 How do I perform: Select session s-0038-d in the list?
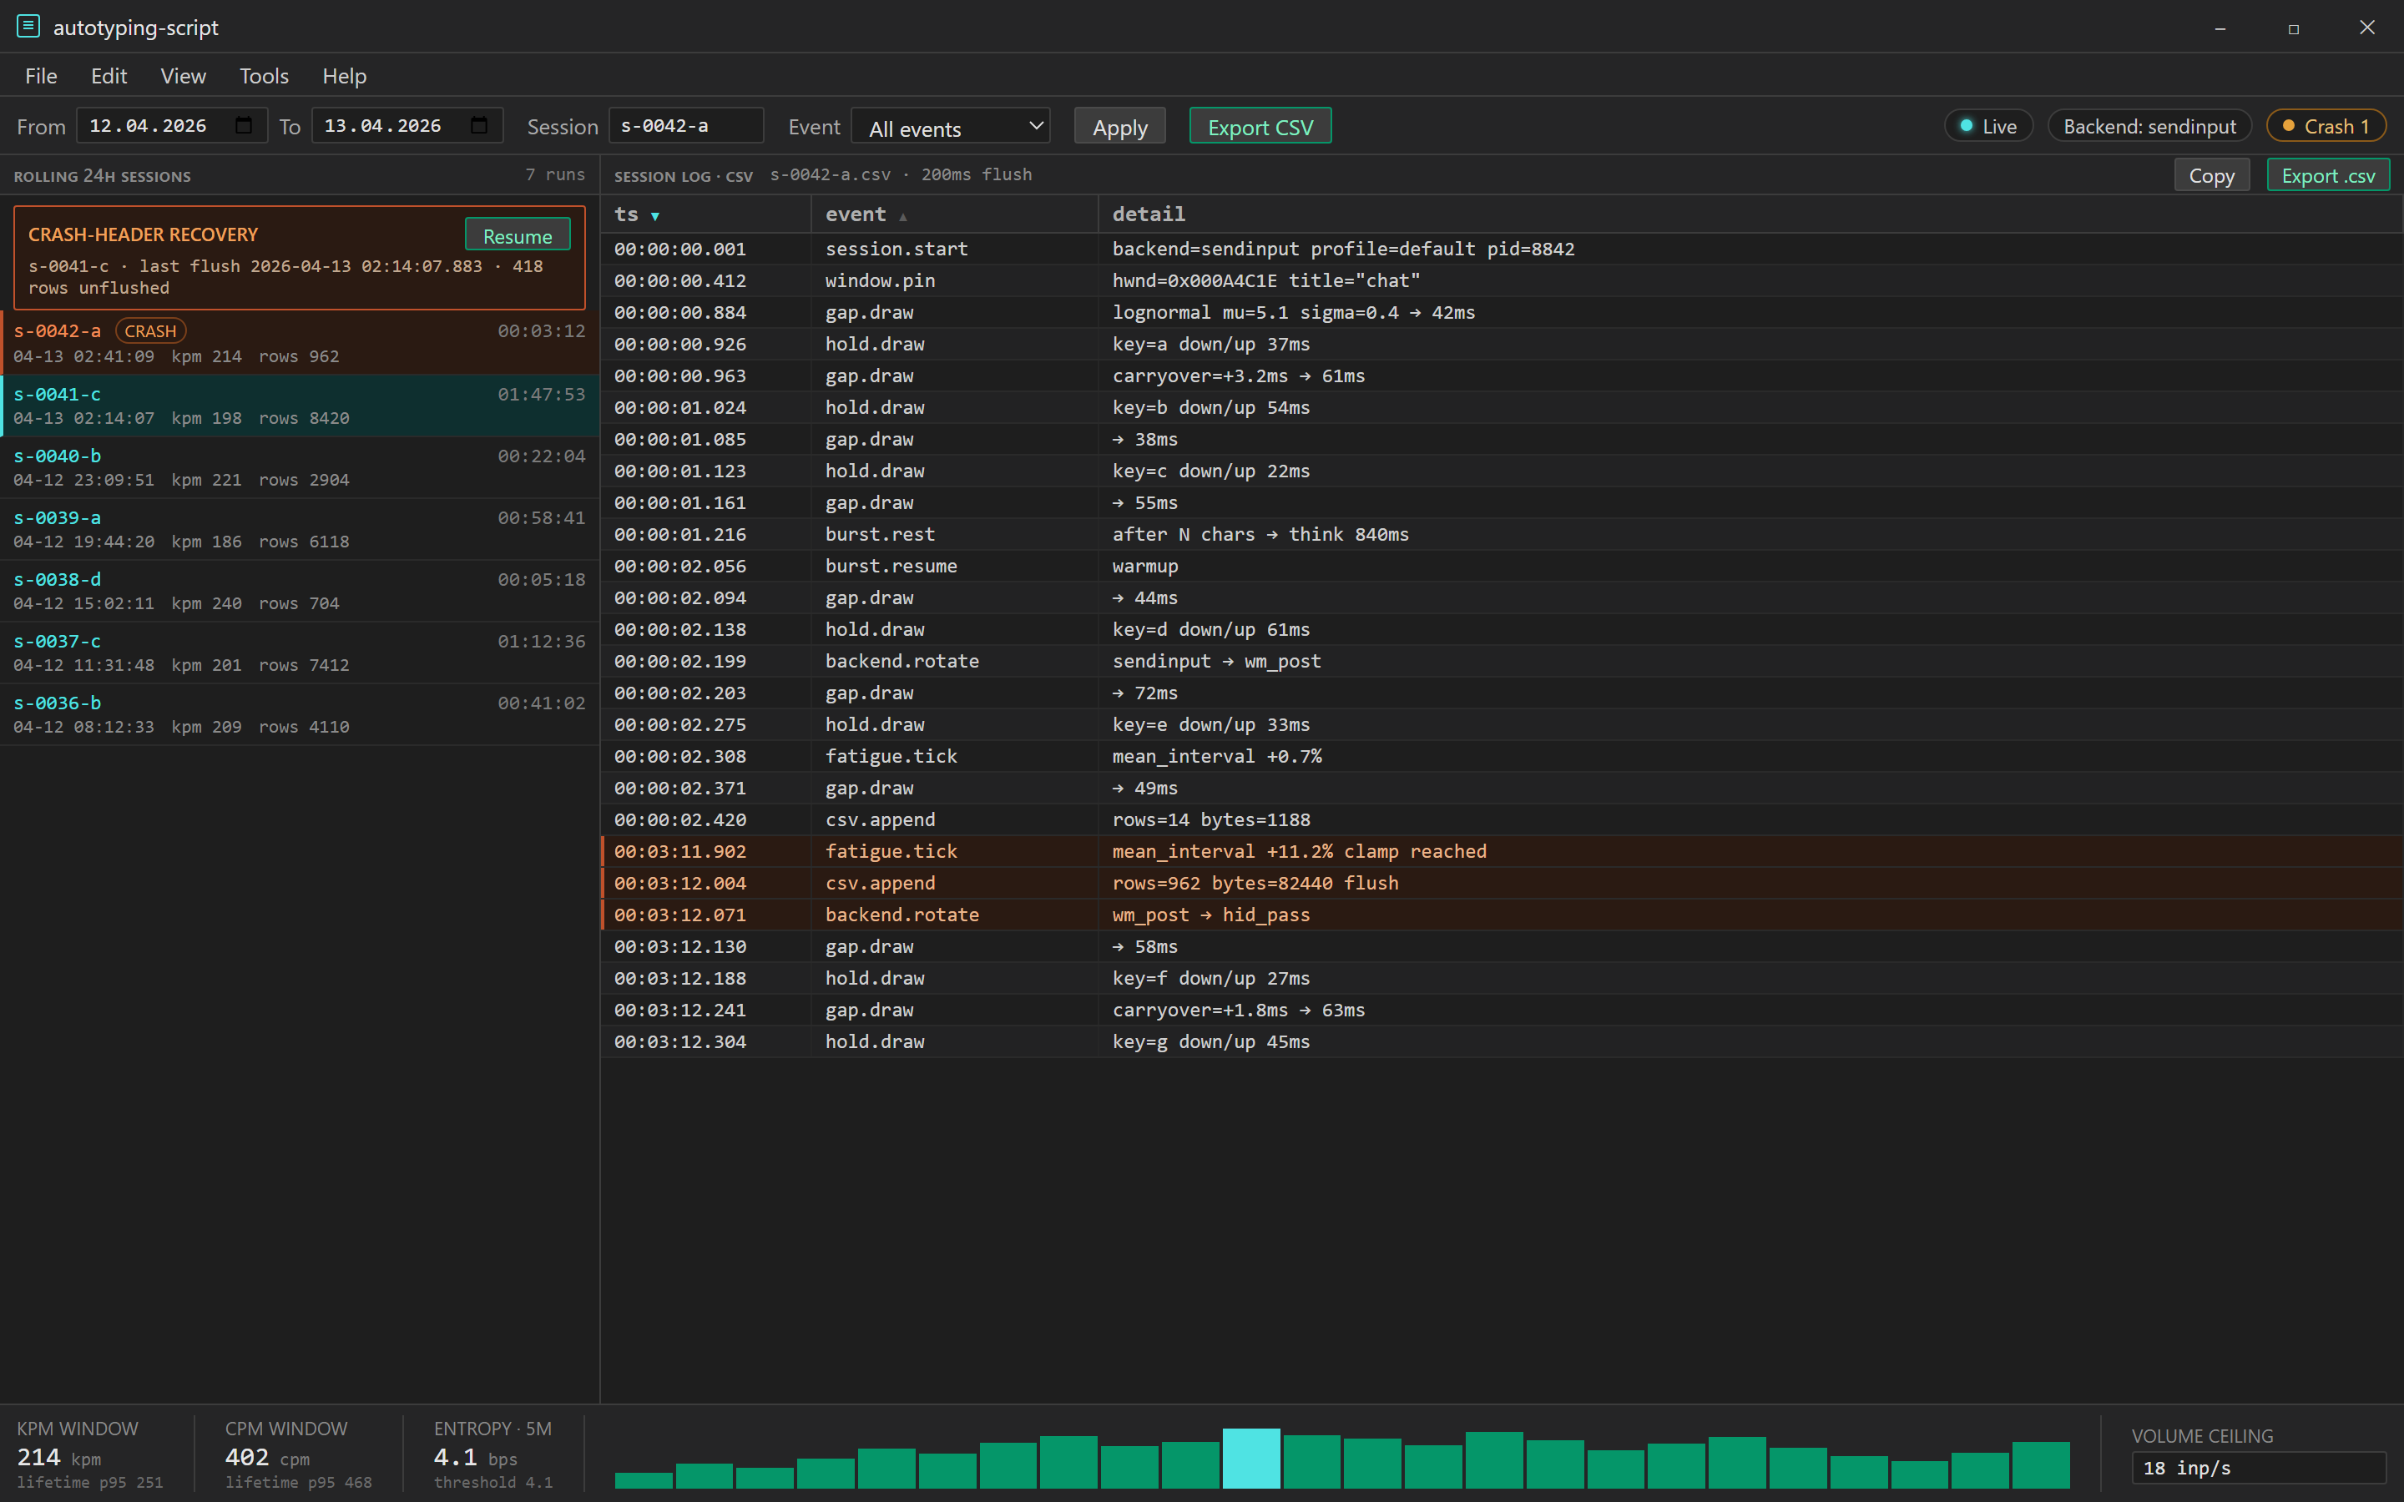[x=299, y=590]
